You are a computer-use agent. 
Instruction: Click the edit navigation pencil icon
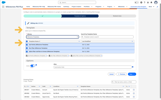(157, 7)
